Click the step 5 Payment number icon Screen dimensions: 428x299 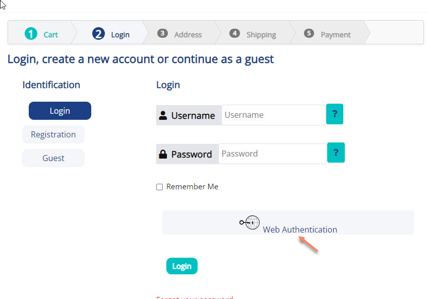pyautogui.click(x=309, y=33)
